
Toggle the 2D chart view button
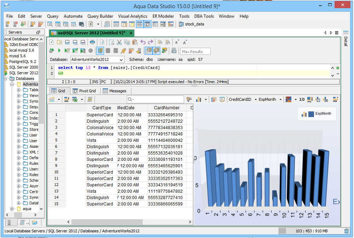pos(302,100)
